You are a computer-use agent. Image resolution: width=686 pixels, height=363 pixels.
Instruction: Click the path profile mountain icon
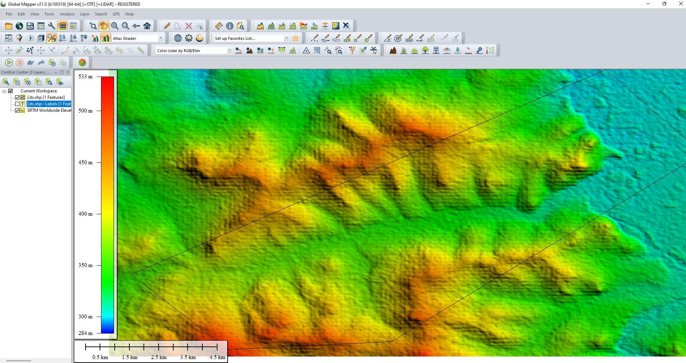pyautogui.click(x=260, y=26)
